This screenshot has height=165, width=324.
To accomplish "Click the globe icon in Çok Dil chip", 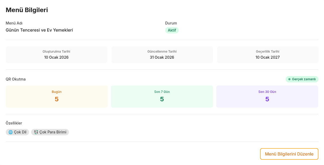I will [x=11, y=132].
